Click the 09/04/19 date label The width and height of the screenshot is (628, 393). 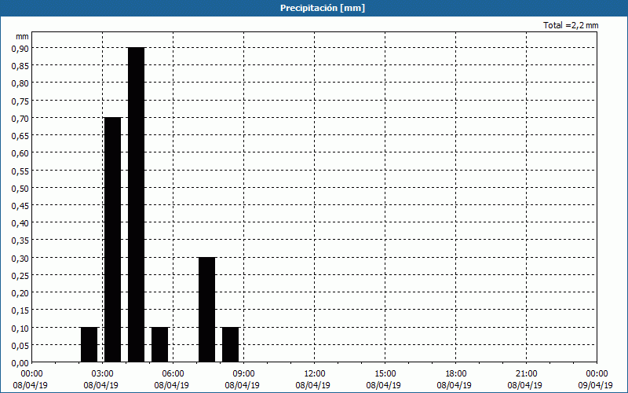595,385
